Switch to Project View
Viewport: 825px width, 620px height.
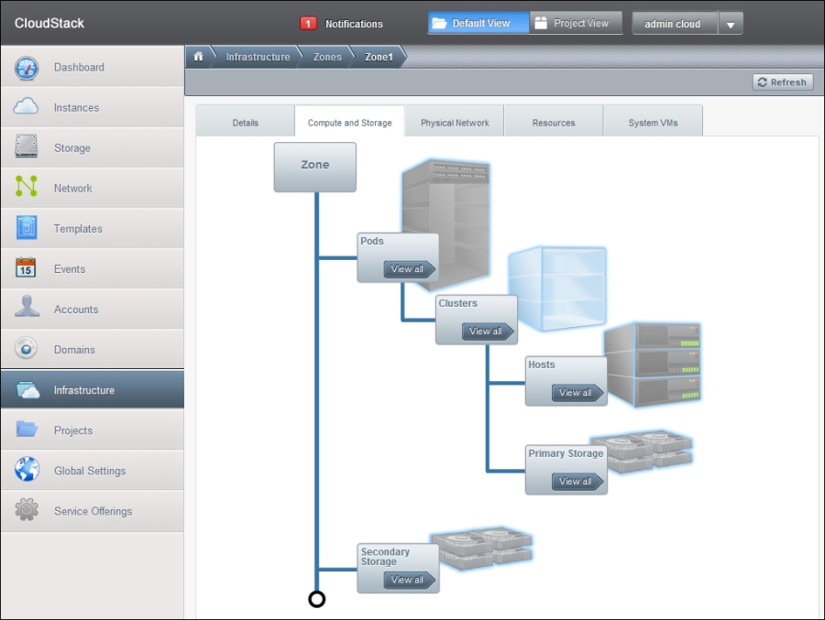coord(576,24)
